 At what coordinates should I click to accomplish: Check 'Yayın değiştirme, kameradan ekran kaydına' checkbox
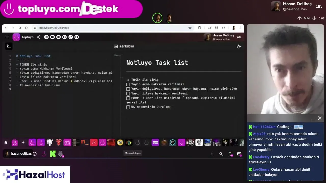[128, 89]
